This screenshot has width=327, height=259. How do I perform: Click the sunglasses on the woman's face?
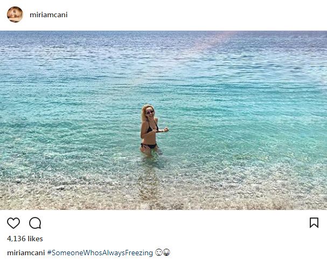[x=150, y=113]
